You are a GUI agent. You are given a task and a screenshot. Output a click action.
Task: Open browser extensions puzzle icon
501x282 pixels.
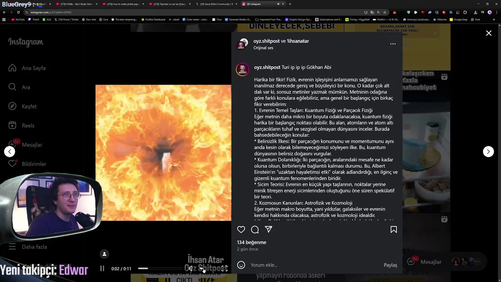click(465, 12)
